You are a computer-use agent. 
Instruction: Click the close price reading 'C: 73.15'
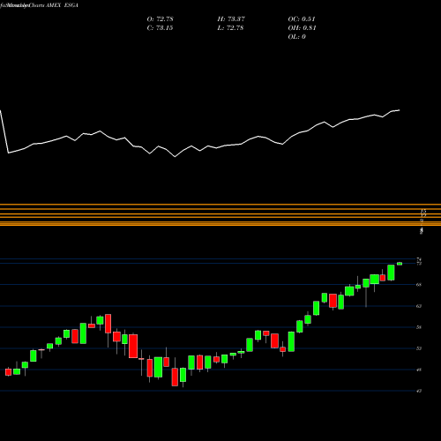(160, 28)
